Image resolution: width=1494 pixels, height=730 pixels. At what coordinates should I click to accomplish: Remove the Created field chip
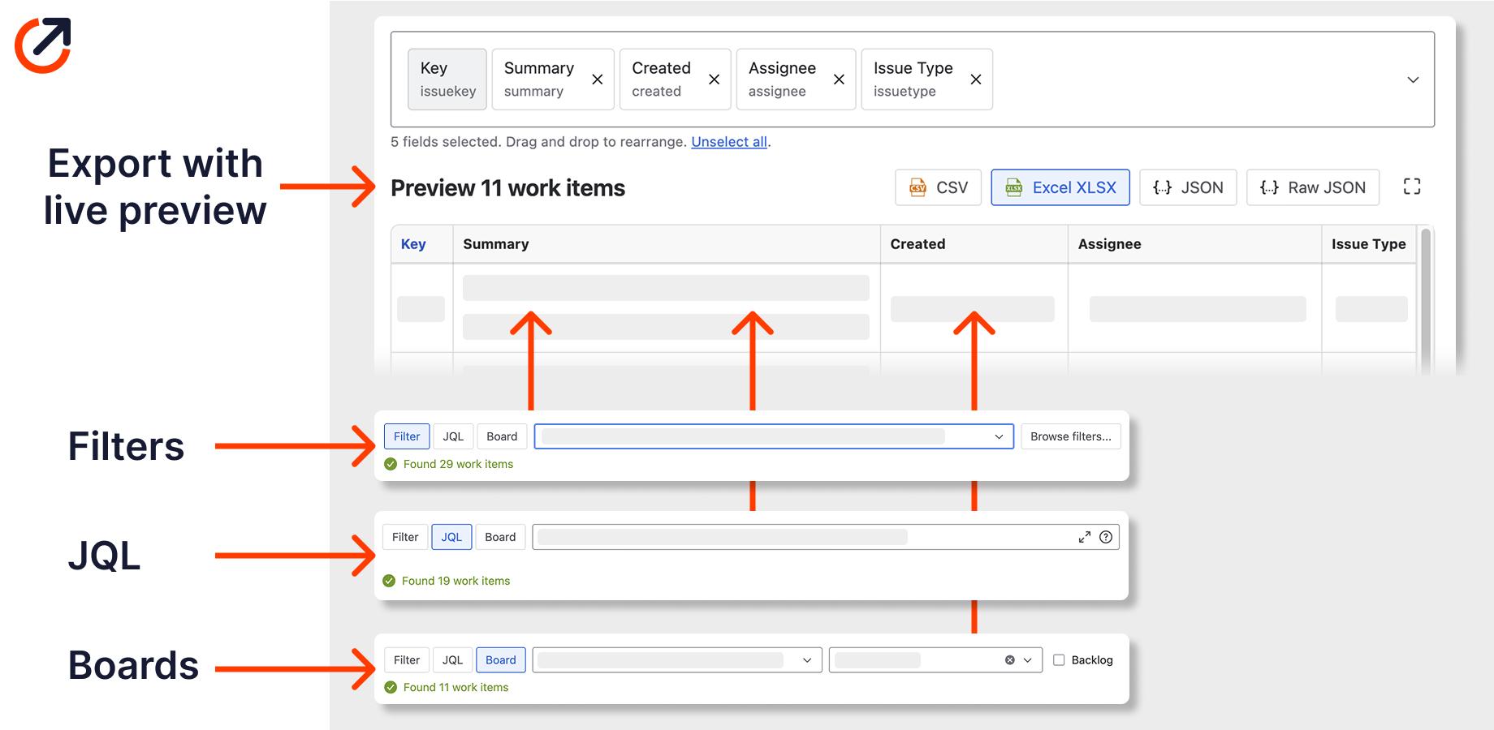(714, 79)
